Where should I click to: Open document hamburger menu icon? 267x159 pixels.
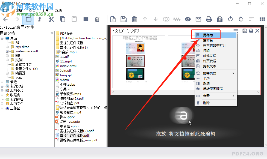[236, 31]
